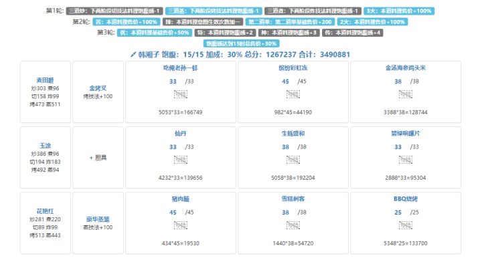Click condiment box under 仙丹

(181, 160)
